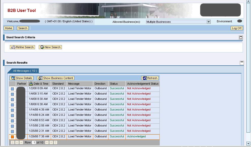
Task: Go to Search in the navigation bar
Action: 23,28
